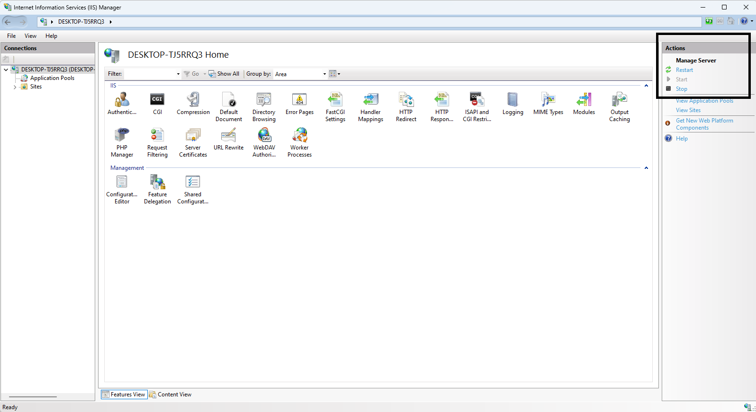This screenshot has height=412, width=756.
Task: Click Get New Web Platform Components
Action: pyautogui.click(x=704, y=124)
